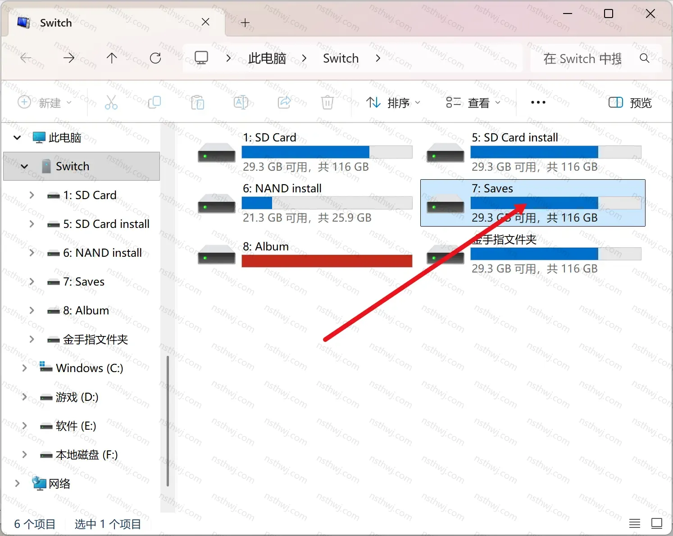Viewport: 673px width, 536px height.
Task: Select the 金手指文件夹 drive icon in the main pane
Action: pos(446,254)
